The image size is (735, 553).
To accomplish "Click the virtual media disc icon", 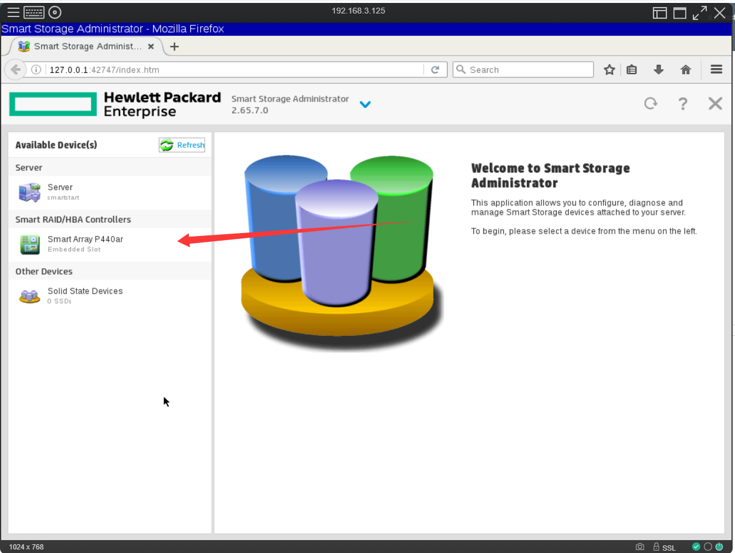I will 55,12.
